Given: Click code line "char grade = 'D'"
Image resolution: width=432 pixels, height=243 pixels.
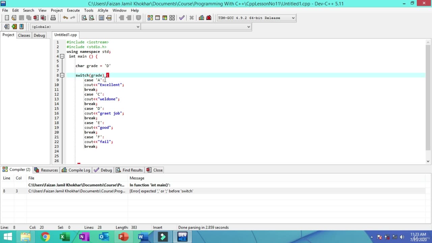Looking at the screenshot, I should click(93, 66).
